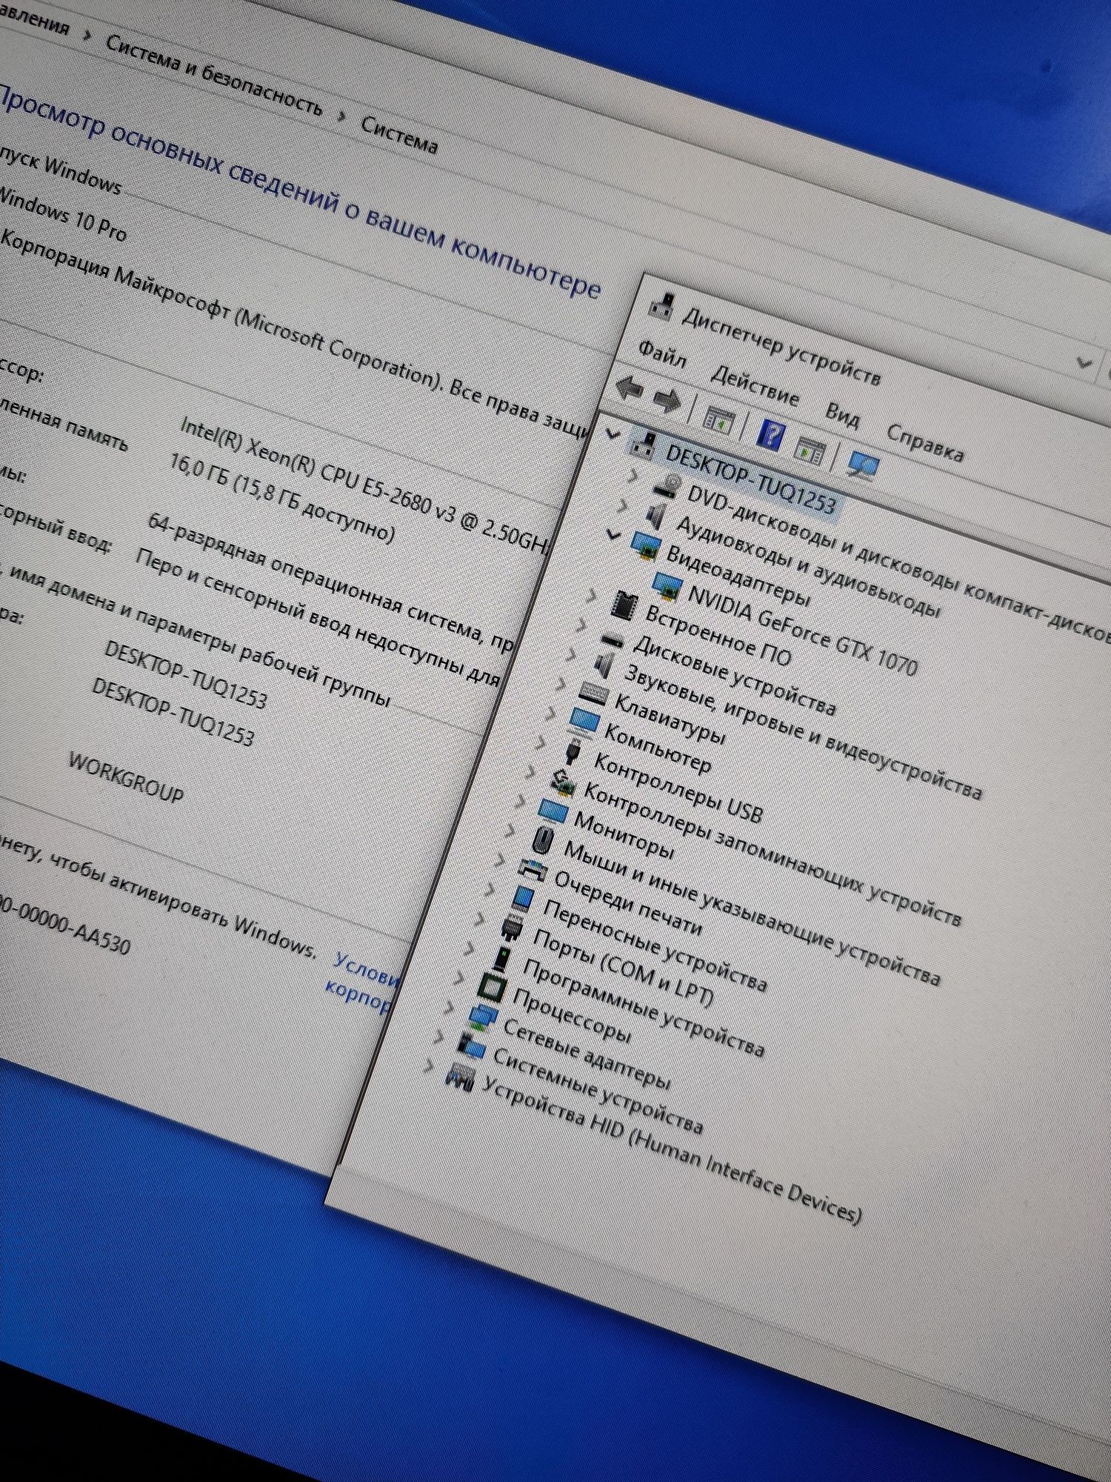Click the Видеоадаптеры display adapter icon
1111x1482 pixels.
point(646,545)
